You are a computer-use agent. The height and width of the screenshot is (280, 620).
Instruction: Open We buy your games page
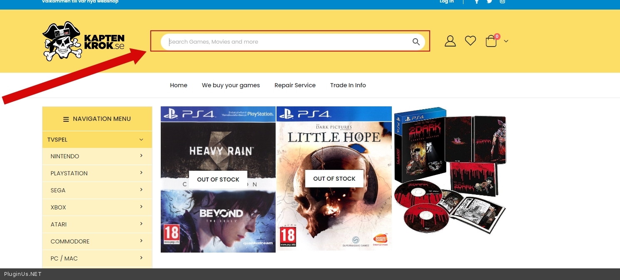click(x=231, y=85)
